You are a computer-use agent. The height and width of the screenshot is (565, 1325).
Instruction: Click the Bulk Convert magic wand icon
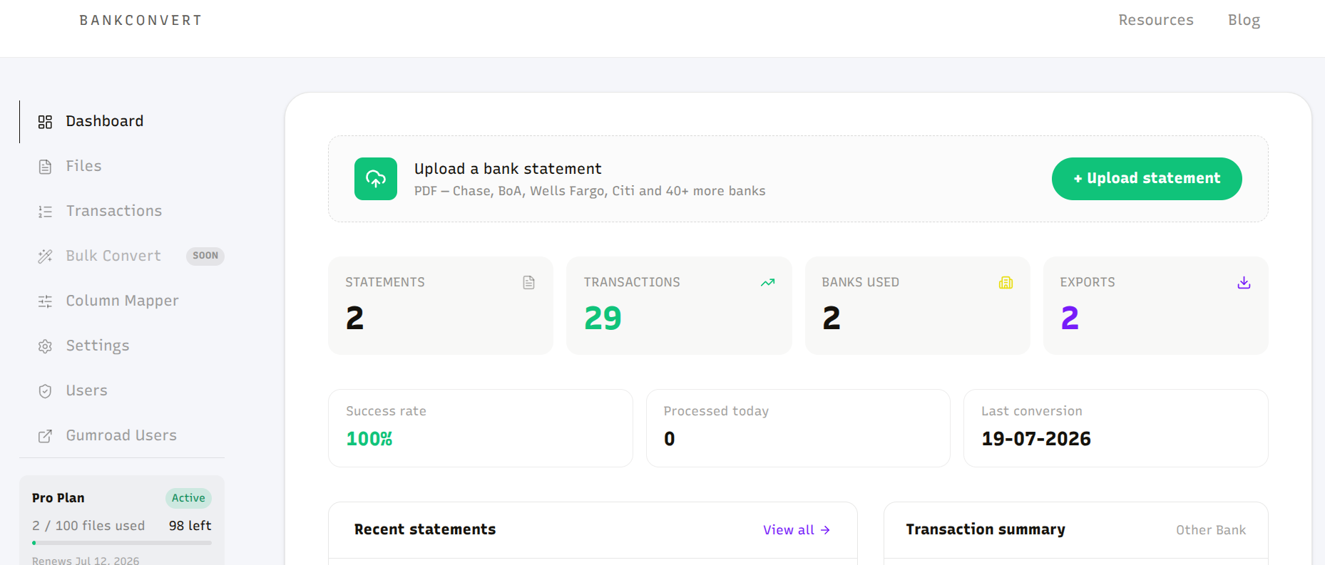(x=45, y=256)
